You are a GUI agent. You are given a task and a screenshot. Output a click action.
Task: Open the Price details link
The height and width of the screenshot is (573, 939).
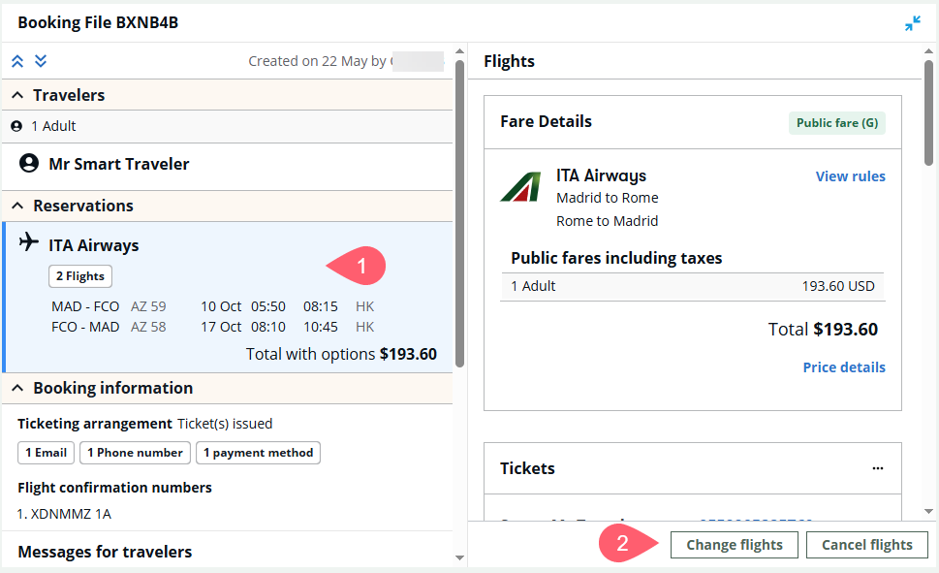tap(844, 367)
